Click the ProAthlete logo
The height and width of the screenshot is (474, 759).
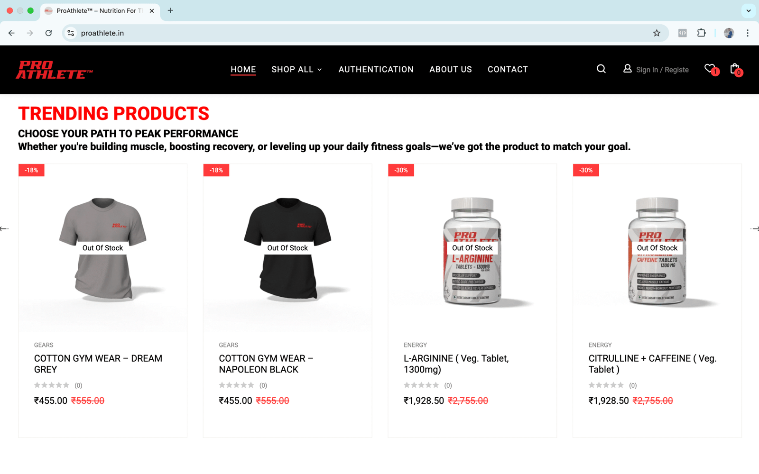tap(54, 70)
